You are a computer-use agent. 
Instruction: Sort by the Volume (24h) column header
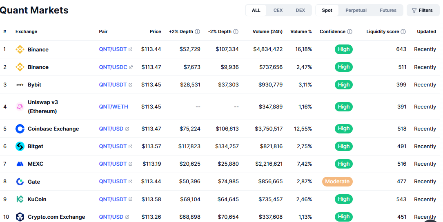coord(267,32)
